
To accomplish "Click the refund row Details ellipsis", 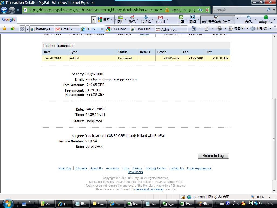I will (141, 58).
